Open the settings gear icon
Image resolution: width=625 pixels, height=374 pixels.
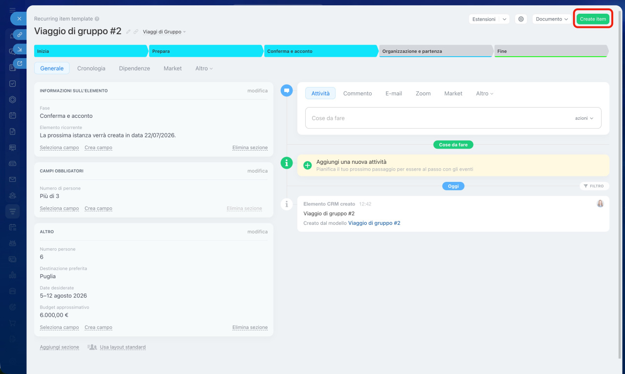(521, 19)
